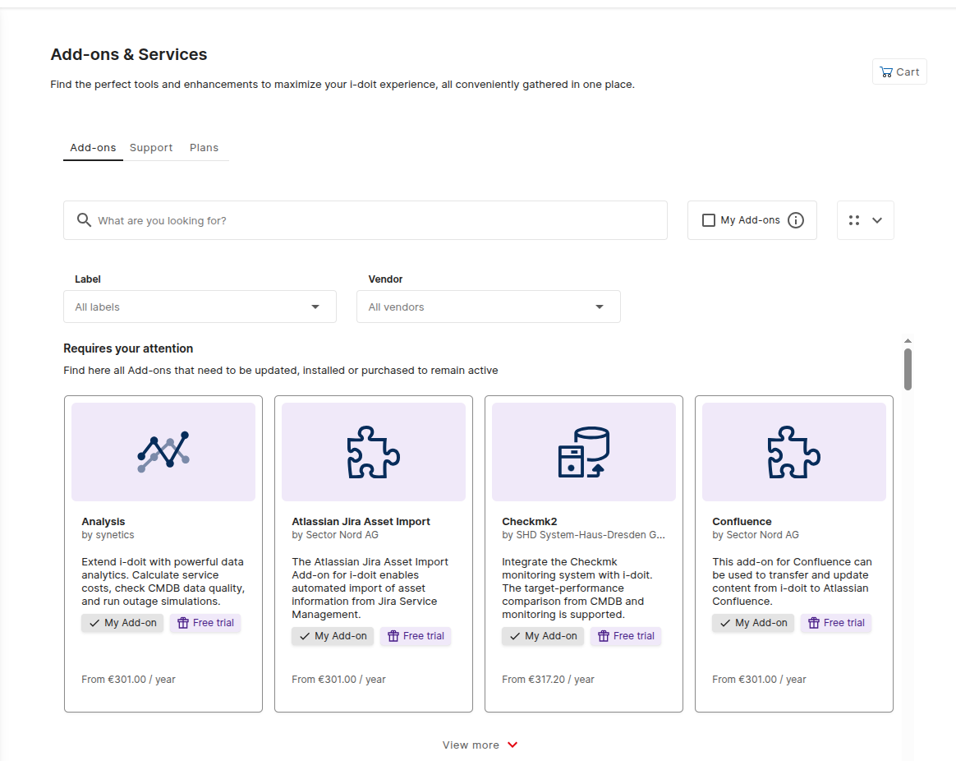
Task: Expand the View more section
Action: (480, 745)
